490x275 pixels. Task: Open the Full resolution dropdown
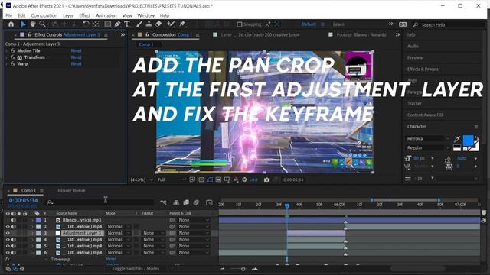coord(171,180)
